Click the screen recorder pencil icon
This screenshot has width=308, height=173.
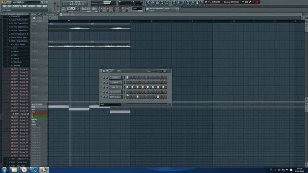tap(250, 2)
